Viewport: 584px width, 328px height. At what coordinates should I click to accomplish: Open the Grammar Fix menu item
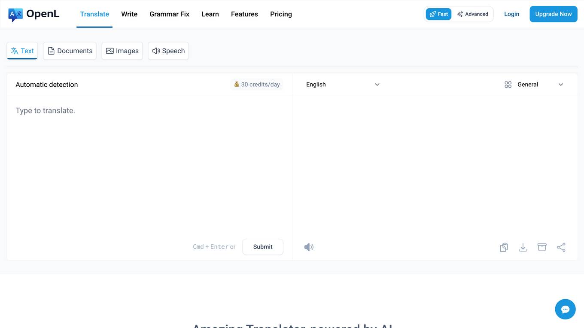pyautogui.click(x=169, y=14)
